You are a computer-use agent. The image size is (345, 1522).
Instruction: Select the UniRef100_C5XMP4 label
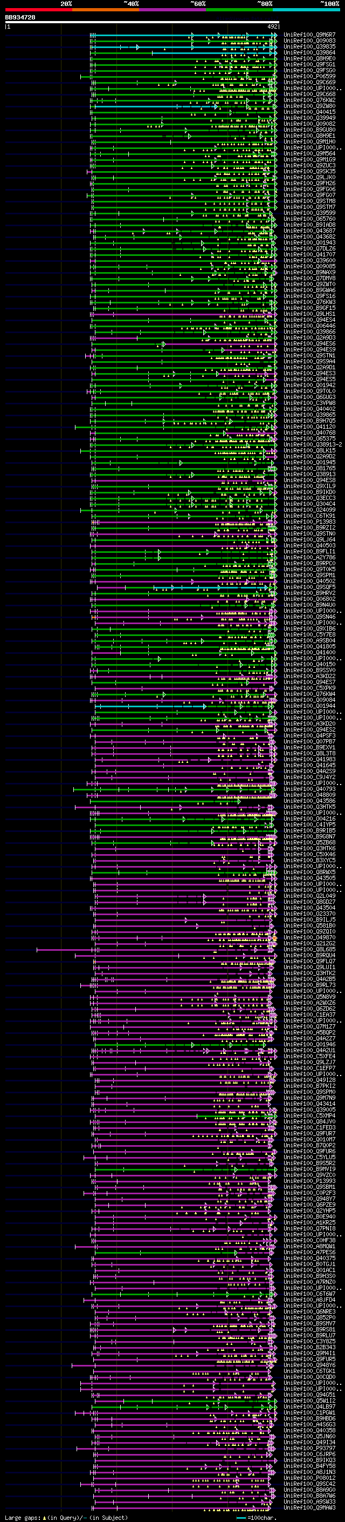pyautogui.click(x=309, y=1115)
